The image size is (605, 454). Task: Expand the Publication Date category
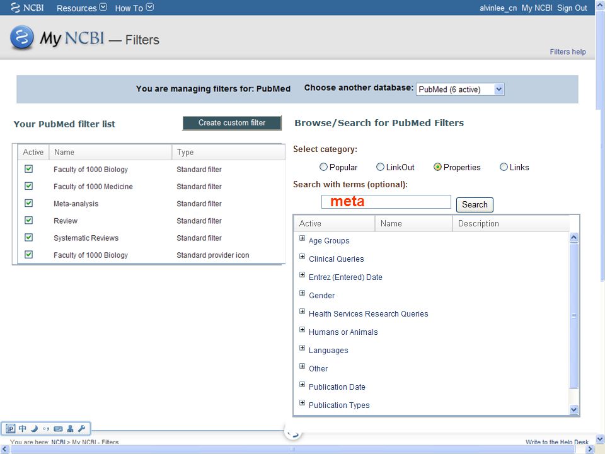click(x=302, y=384)
